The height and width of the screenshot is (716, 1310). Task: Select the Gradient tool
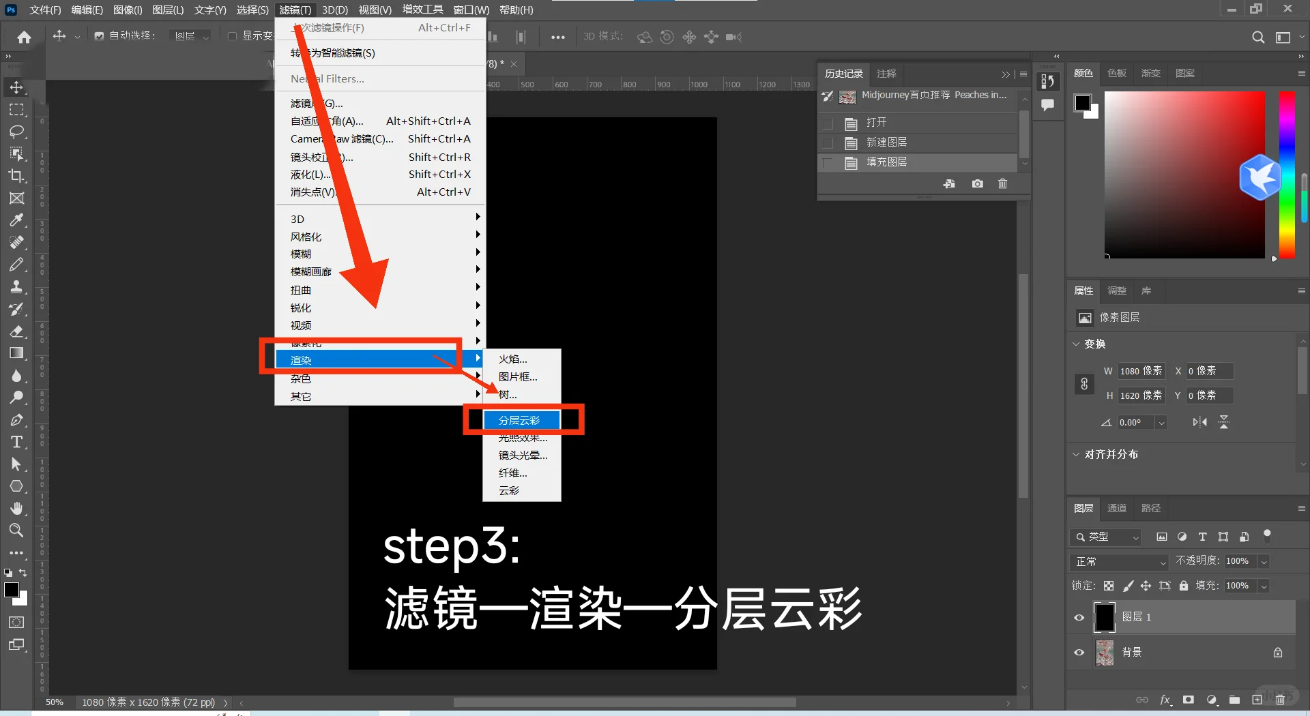coord(16,353)
